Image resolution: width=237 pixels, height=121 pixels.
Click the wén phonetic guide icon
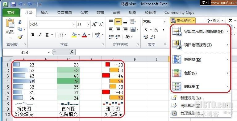pyautogui.click(x=98, y=35)
